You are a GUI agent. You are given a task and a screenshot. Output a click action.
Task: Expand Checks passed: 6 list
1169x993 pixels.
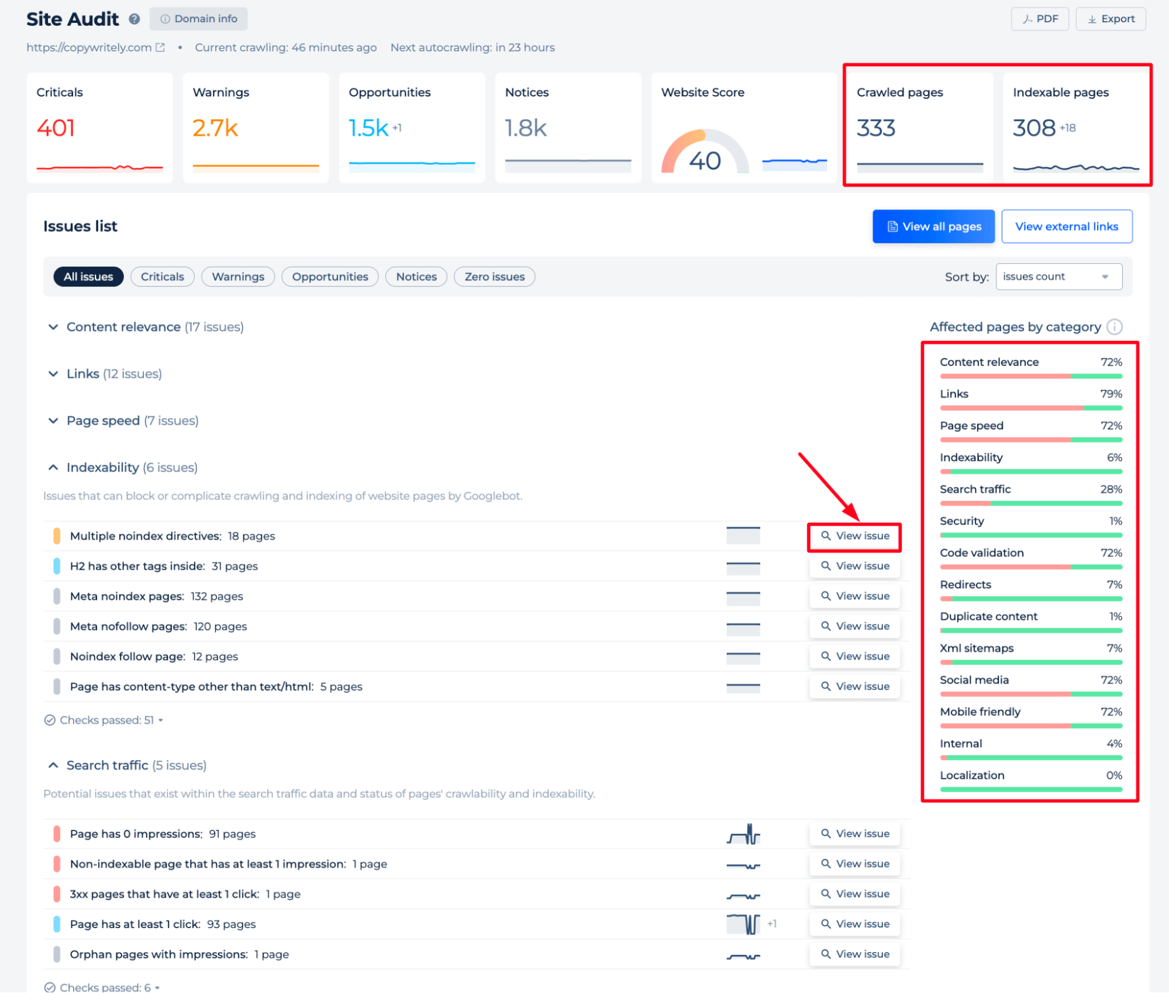click(x=102, y=987)
